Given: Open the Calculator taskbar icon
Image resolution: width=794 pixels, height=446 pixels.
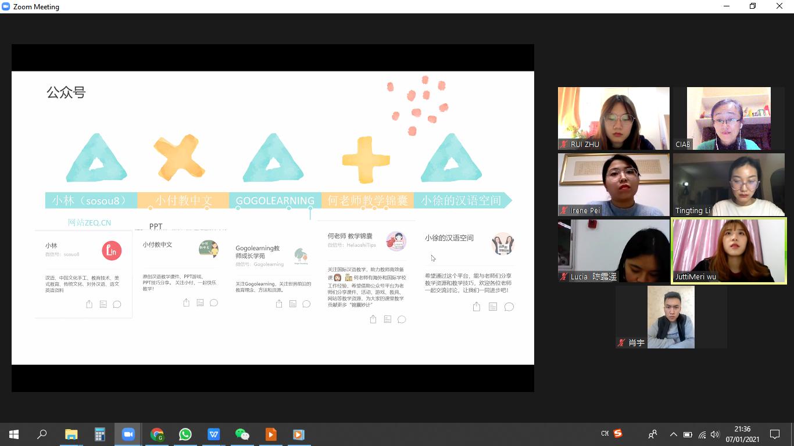Looking at the screenshot, I should click(100, 434).
